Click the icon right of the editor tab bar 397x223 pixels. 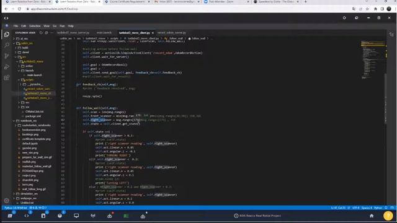[391, 34]
